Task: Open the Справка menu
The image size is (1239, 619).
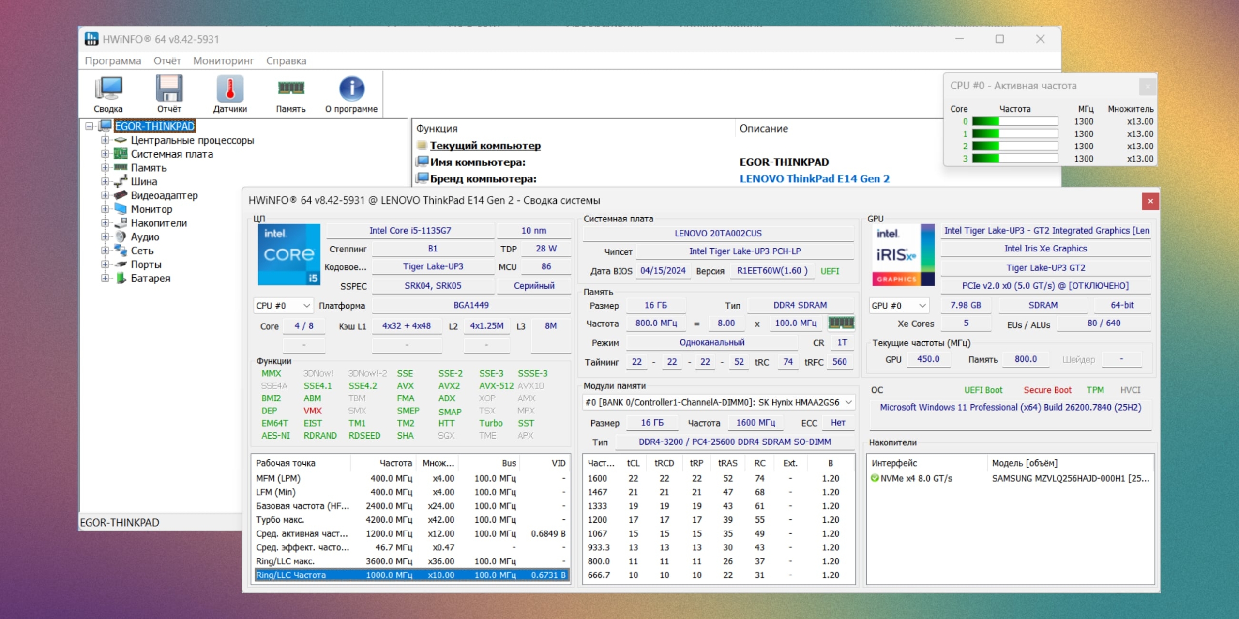Action: click(286, 61)
